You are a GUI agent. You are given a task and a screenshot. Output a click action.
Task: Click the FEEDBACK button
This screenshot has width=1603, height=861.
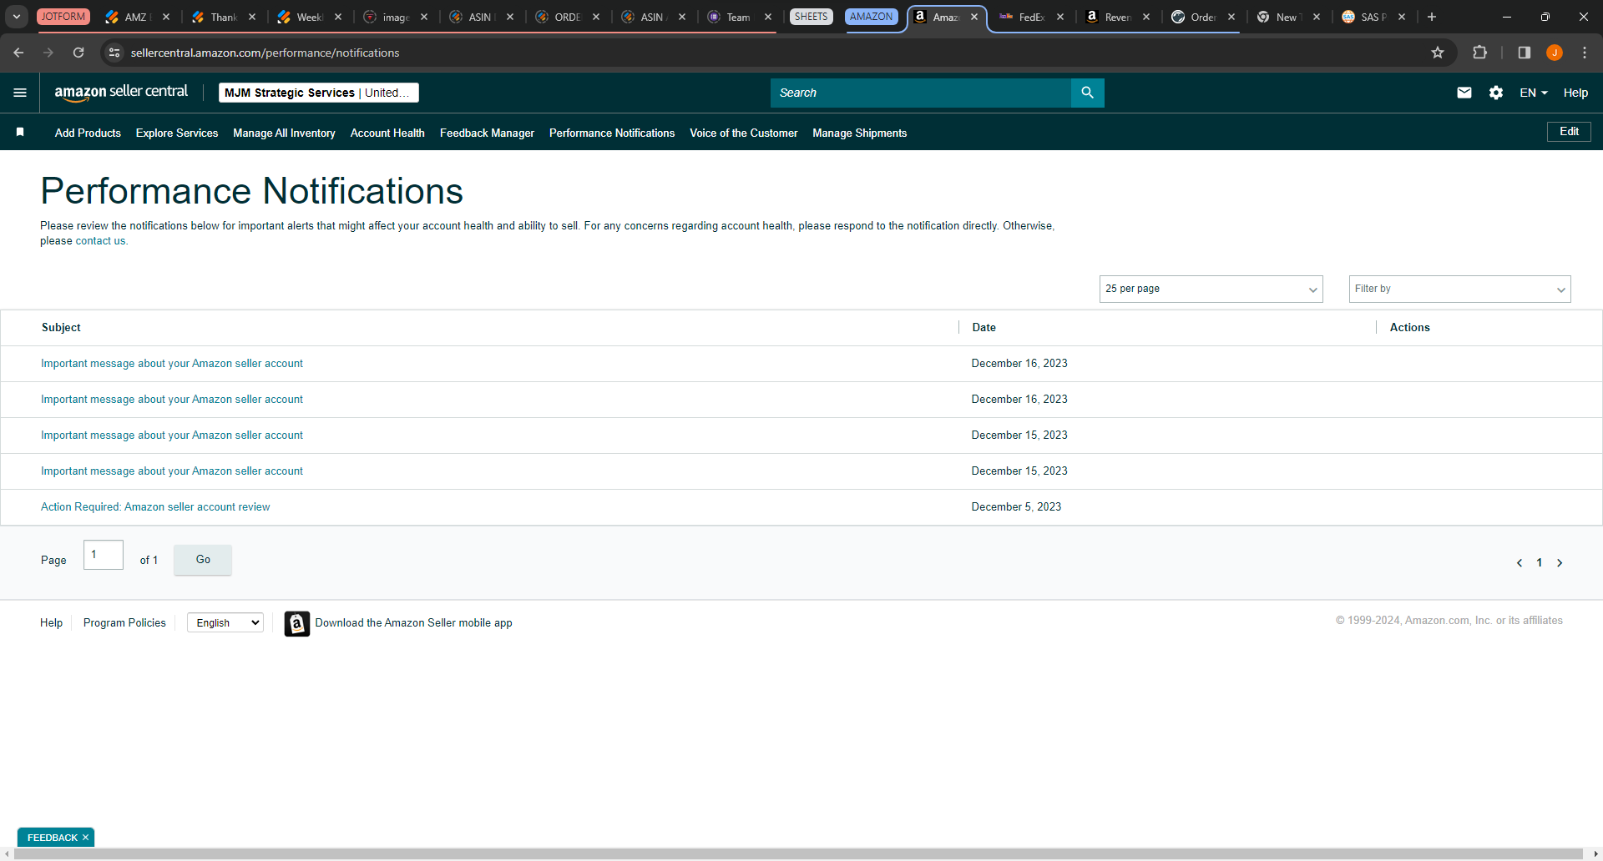[52, 838]
